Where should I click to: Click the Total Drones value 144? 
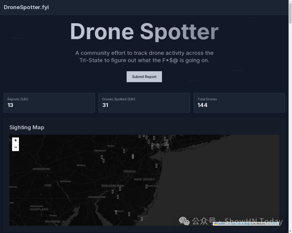[203, 105]
